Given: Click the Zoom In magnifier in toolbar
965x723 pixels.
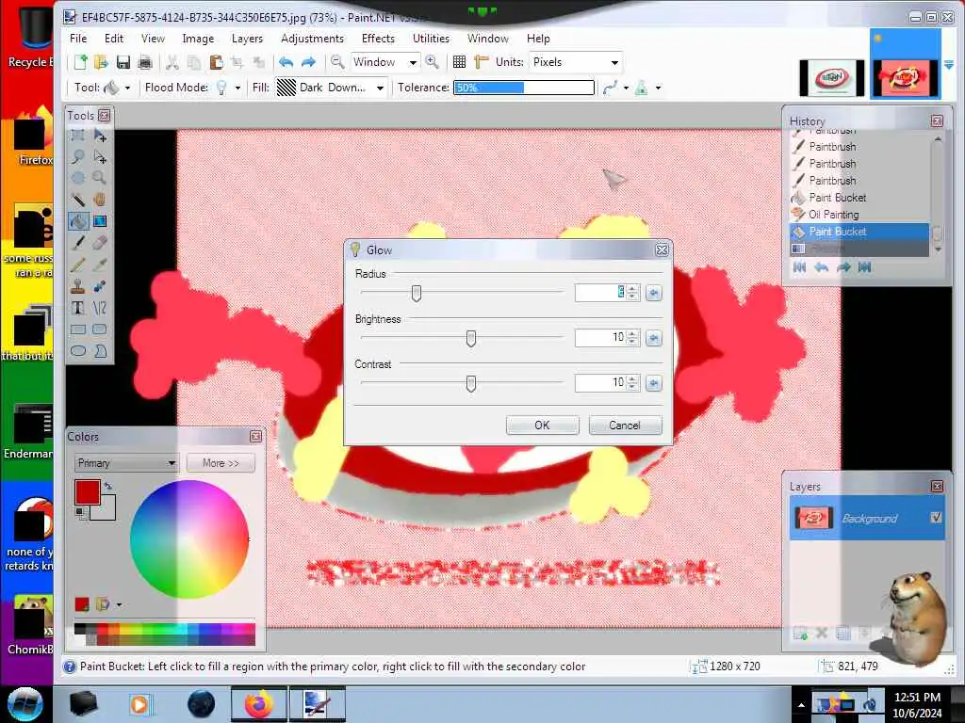Looking at the screenshot, I should (432, 61).
